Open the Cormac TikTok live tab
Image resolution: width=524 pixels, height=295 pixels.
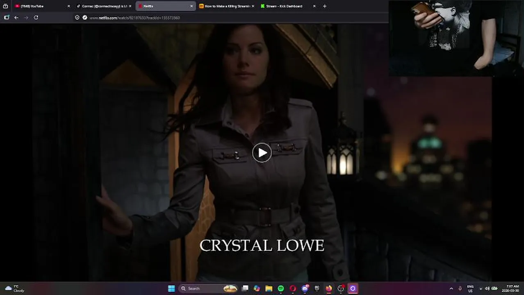[103, 6]
